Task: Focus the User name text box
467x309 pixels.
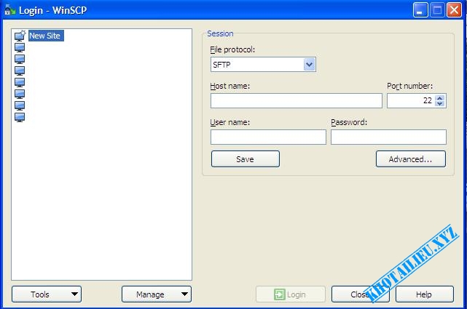Action: pyautogui.click(x=268, y=137)
